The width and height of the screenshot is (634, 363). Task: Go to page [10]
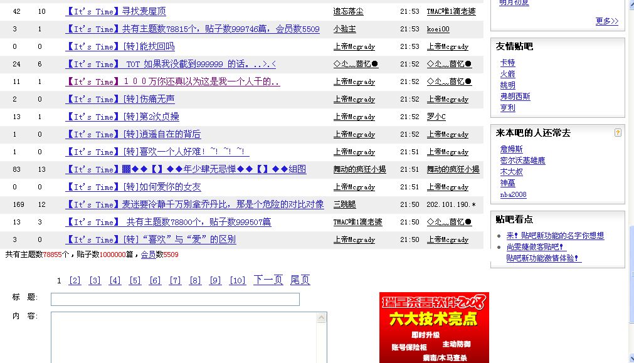click(237, 280)
